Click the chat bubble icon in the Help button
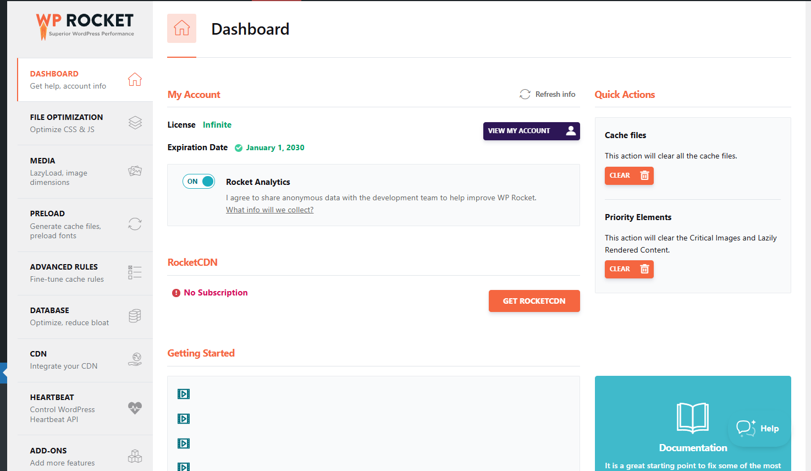The width and height of the screenshot is (811, 471). click(746, 428)
